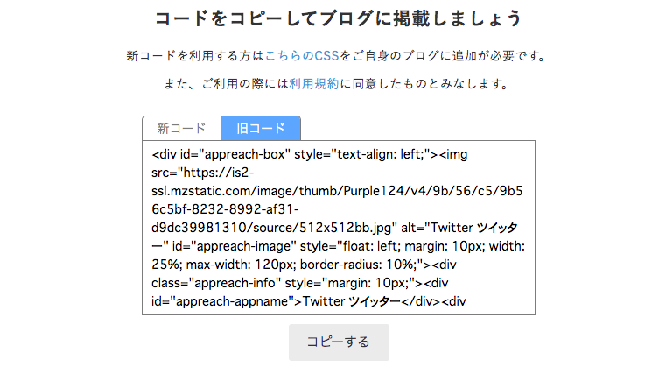The width and height of the screenshot is (666, 374).
Task: Open the こちらのCSS link
Action: pos(302,56)
